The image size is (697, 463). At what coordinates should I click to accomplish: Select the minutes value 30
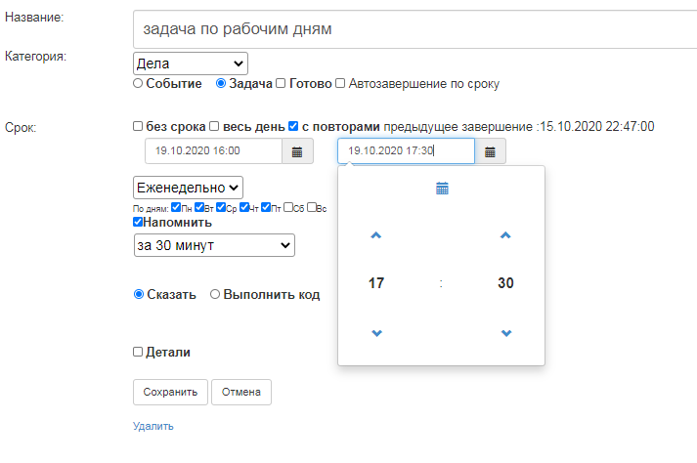pyautogui.click(x=505, y=283)
